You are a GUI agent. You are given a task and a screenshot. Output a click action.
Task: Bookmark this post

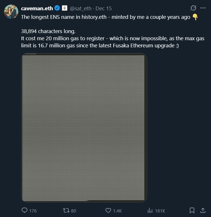coord(192,210)
